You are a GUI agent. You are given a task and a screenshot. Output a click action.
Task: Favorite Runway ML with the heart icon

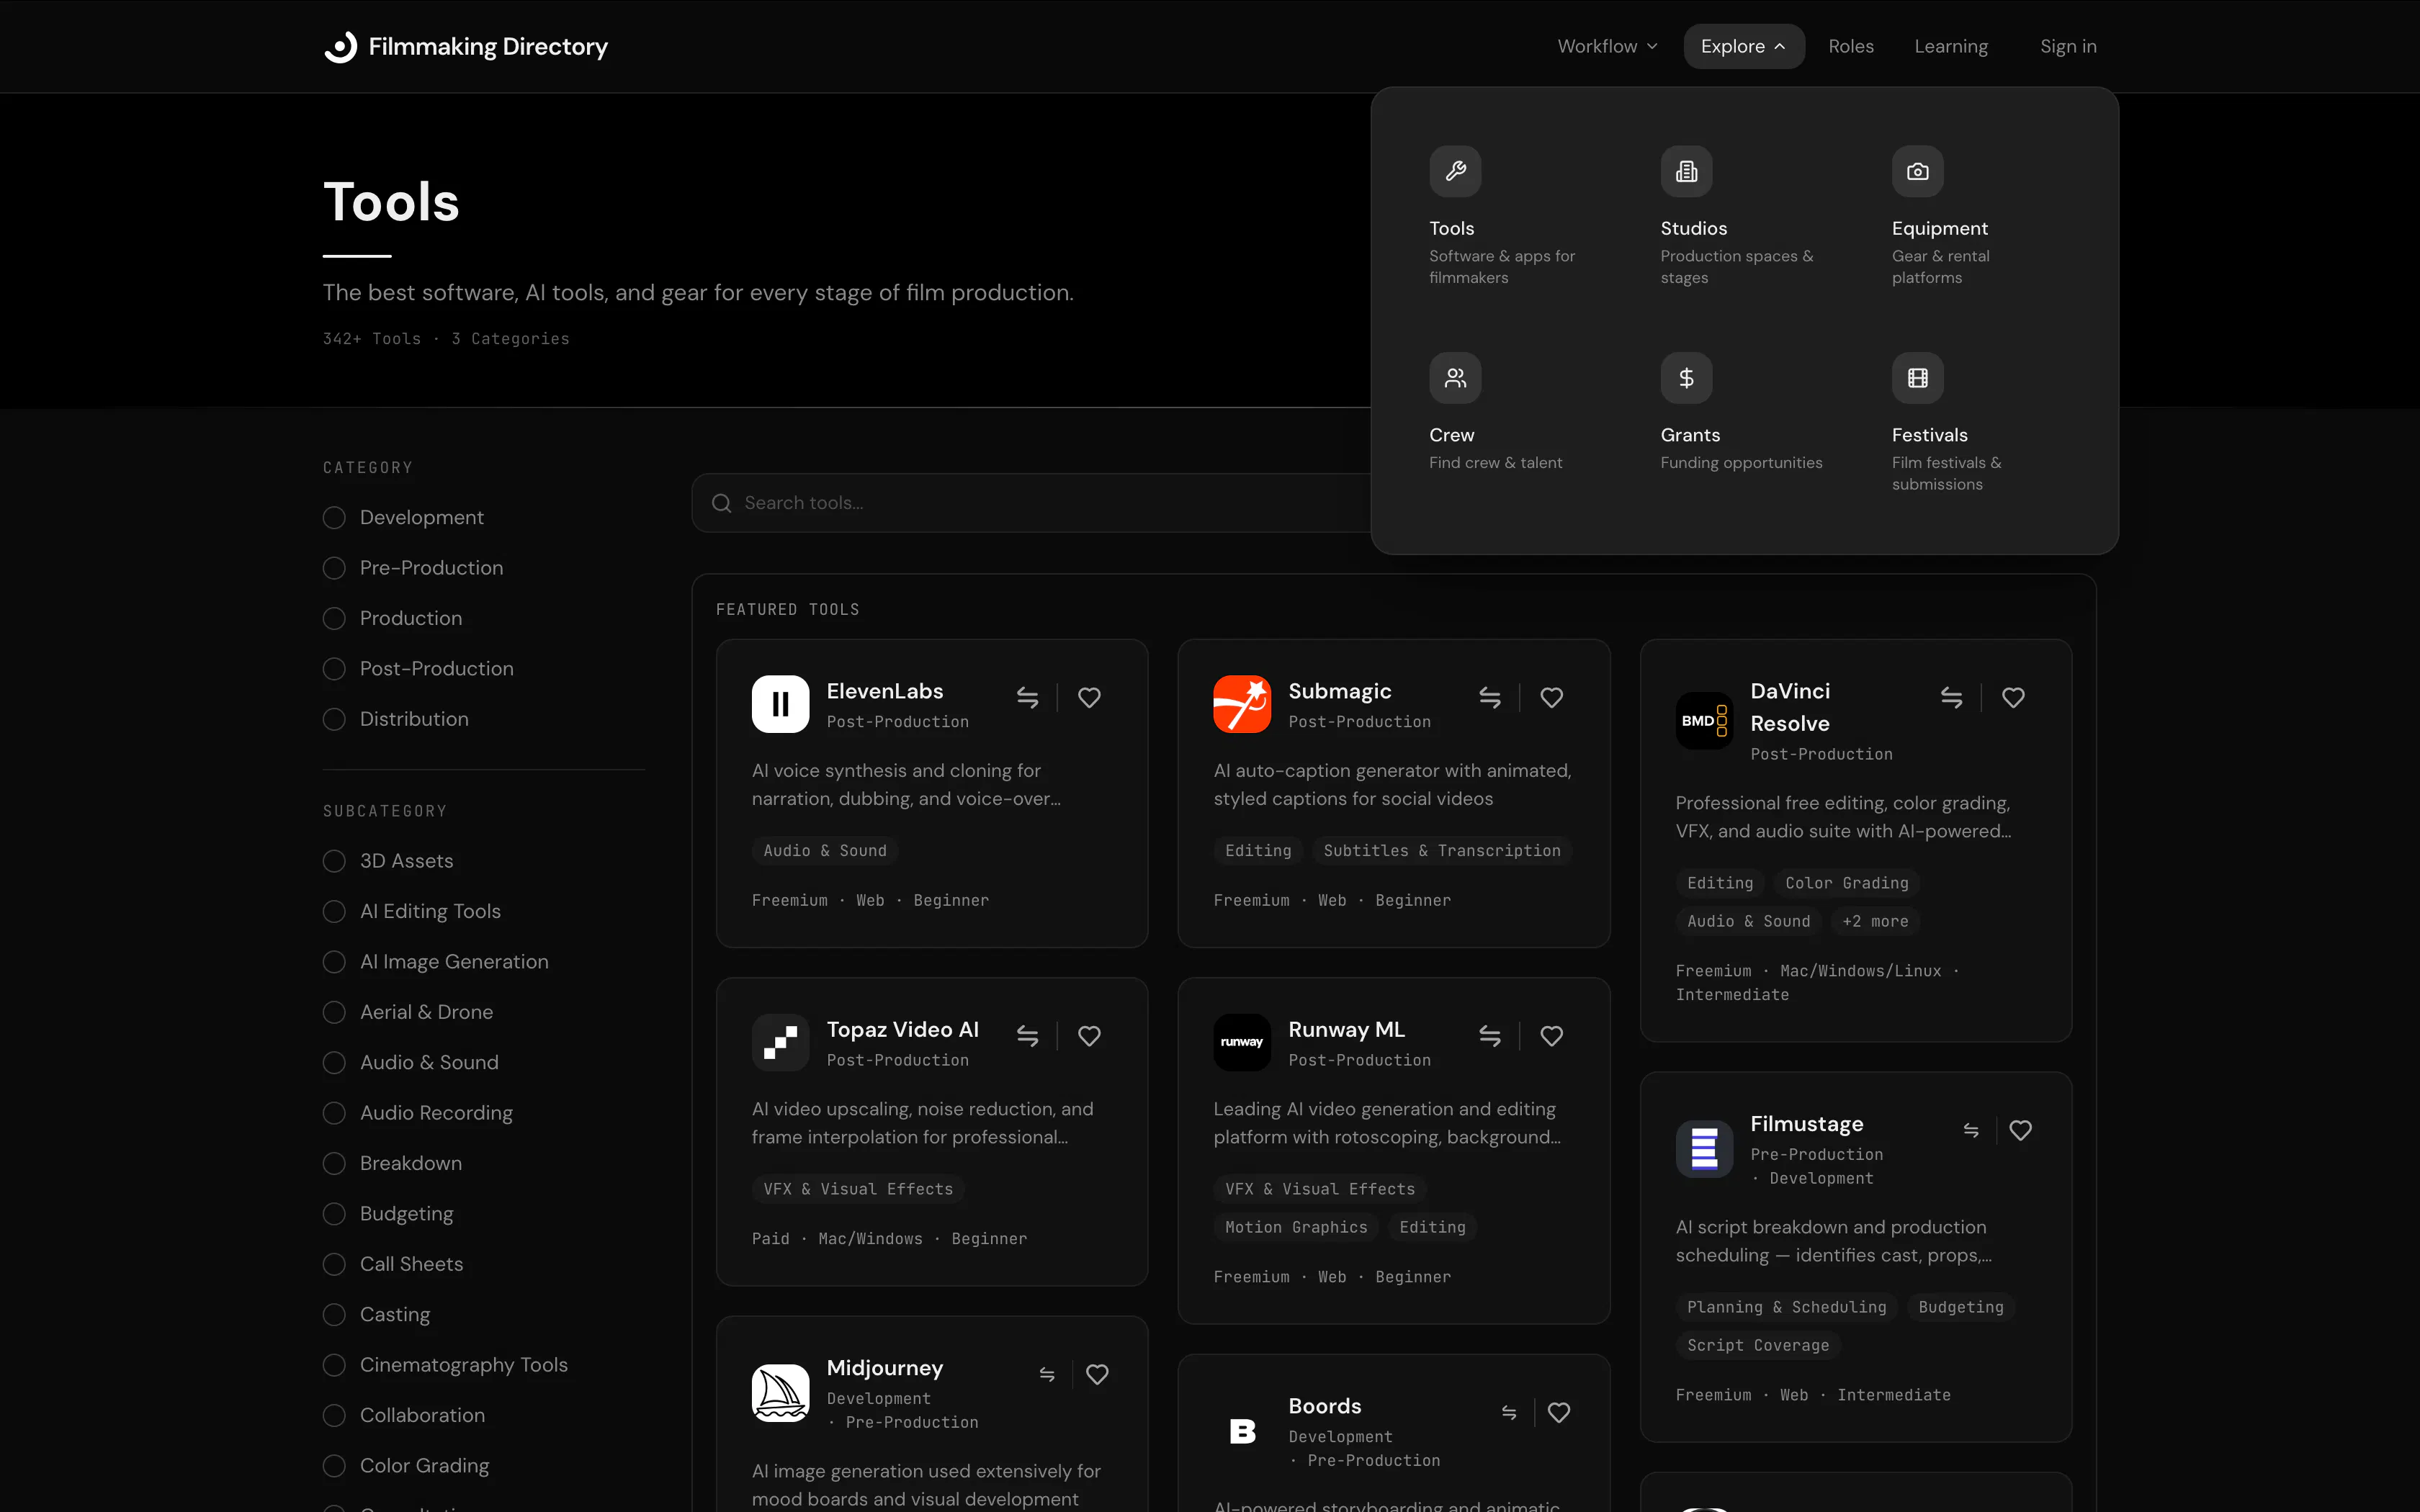click(x=1551, y=1036)
